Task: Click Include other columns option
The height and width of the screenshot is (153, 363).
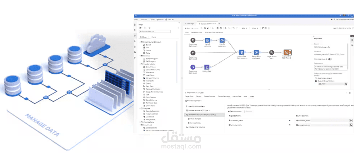Action: point(195,127)
